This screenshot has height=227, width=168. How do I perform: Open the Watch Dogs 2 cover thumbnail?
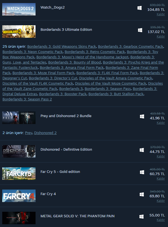19,9
